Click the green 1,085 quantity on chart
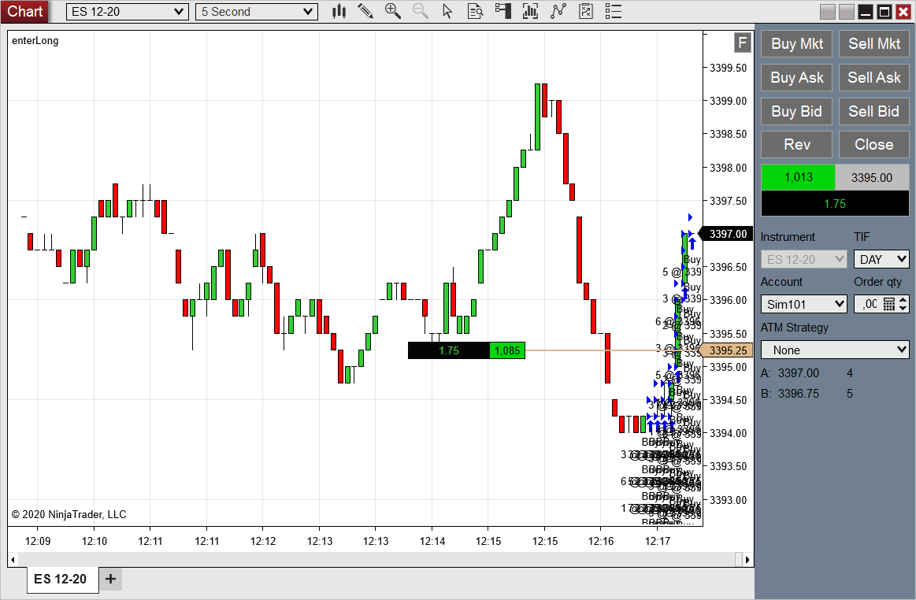 point(507,350)
